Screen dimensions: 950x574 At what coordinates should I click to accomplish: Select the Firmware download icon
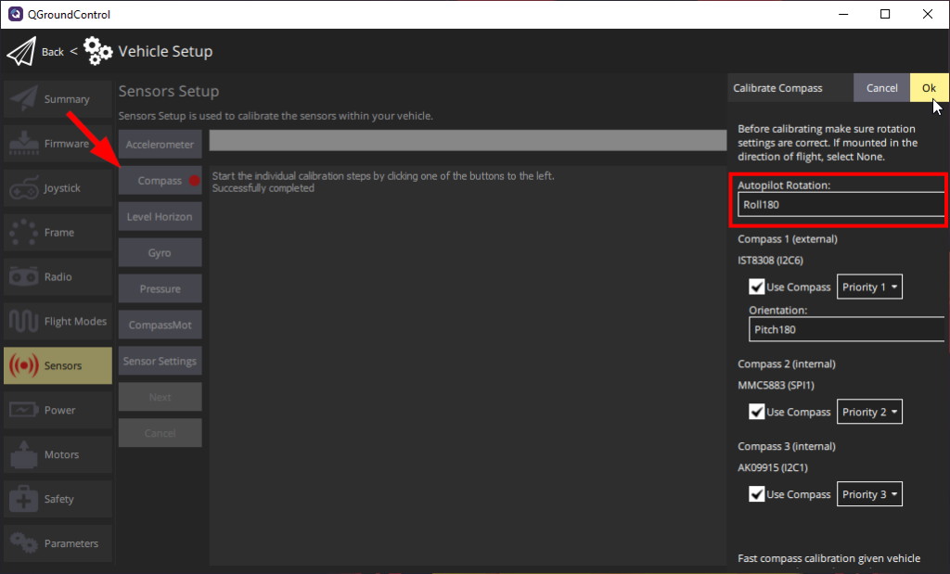[23, 144]
